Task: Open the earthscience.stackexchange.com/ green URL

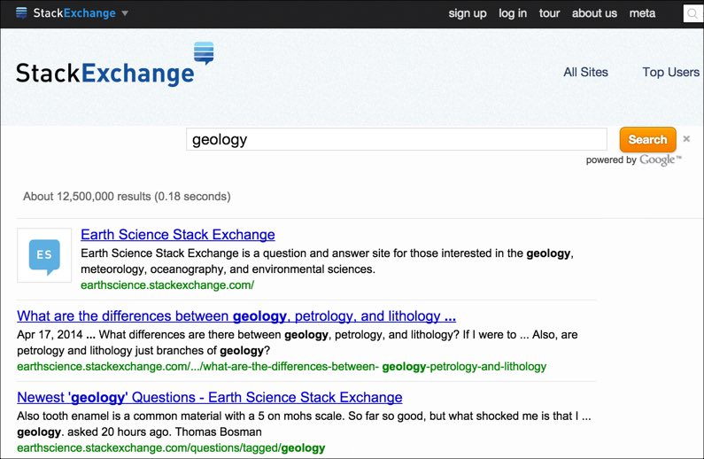Action: (167, 285)
